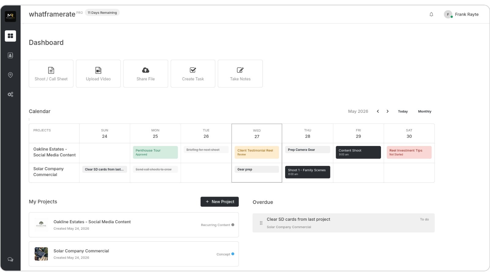
Task: Open the Reel Investment Tips event
Action: pos(409,152)
